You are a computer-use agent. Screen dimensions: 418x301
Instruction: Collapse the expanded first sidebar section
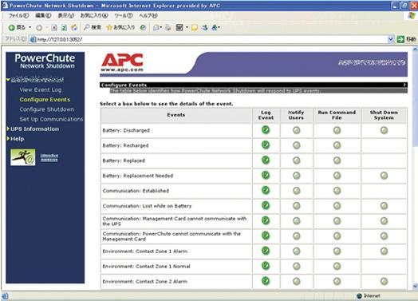[x=8, y=80]
